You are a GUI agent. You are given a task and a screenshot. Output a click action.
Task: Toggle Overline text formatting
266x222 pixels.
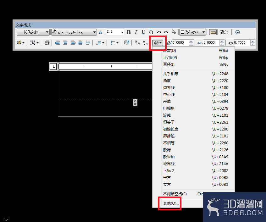click(x=151, y=32)
